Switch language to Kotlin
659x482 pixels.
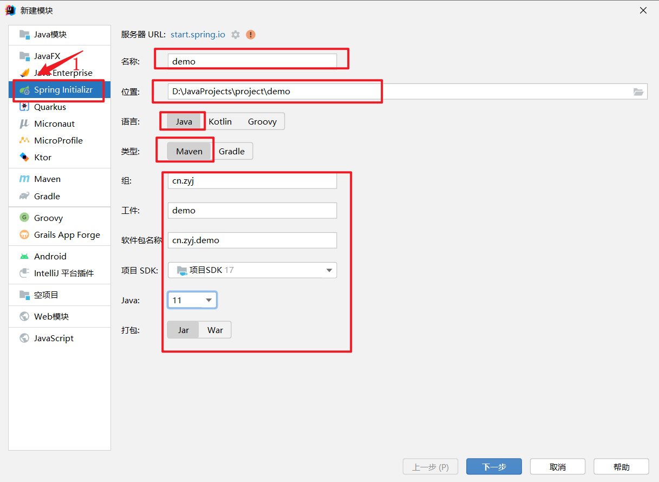pos(220,121)
